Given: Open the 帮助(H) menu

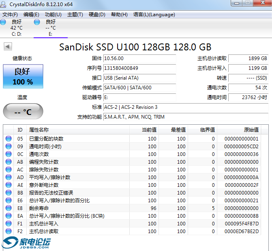Looking at the screenshot, I should [x=119, y=15].
